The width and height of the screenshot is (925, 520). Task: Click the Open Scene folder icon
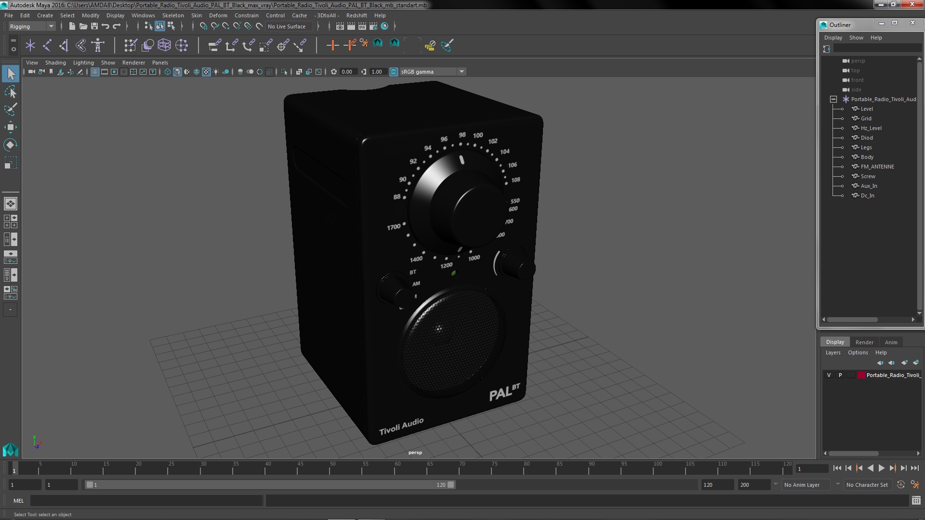coord(83,26)
